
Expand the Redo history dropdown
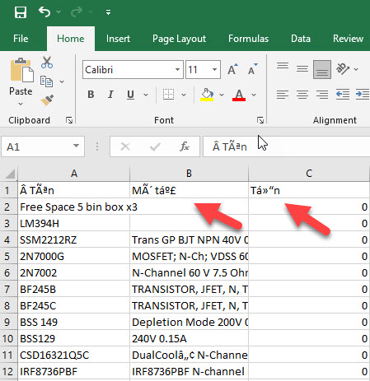91,12
